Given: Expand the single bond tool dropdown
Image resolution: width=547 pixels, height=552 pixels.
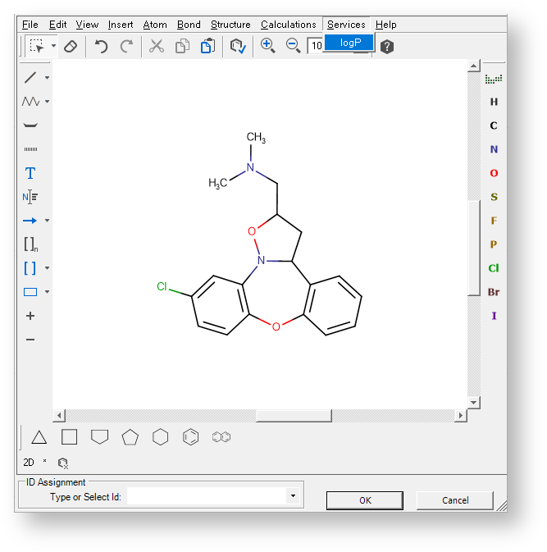Looking at the screenshot, I should [47, 78].
